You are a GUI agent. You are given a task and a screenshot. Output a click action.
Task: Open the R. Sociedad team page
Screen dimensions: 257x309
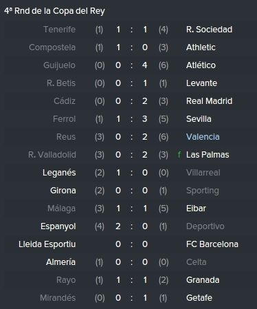point(209,30)
